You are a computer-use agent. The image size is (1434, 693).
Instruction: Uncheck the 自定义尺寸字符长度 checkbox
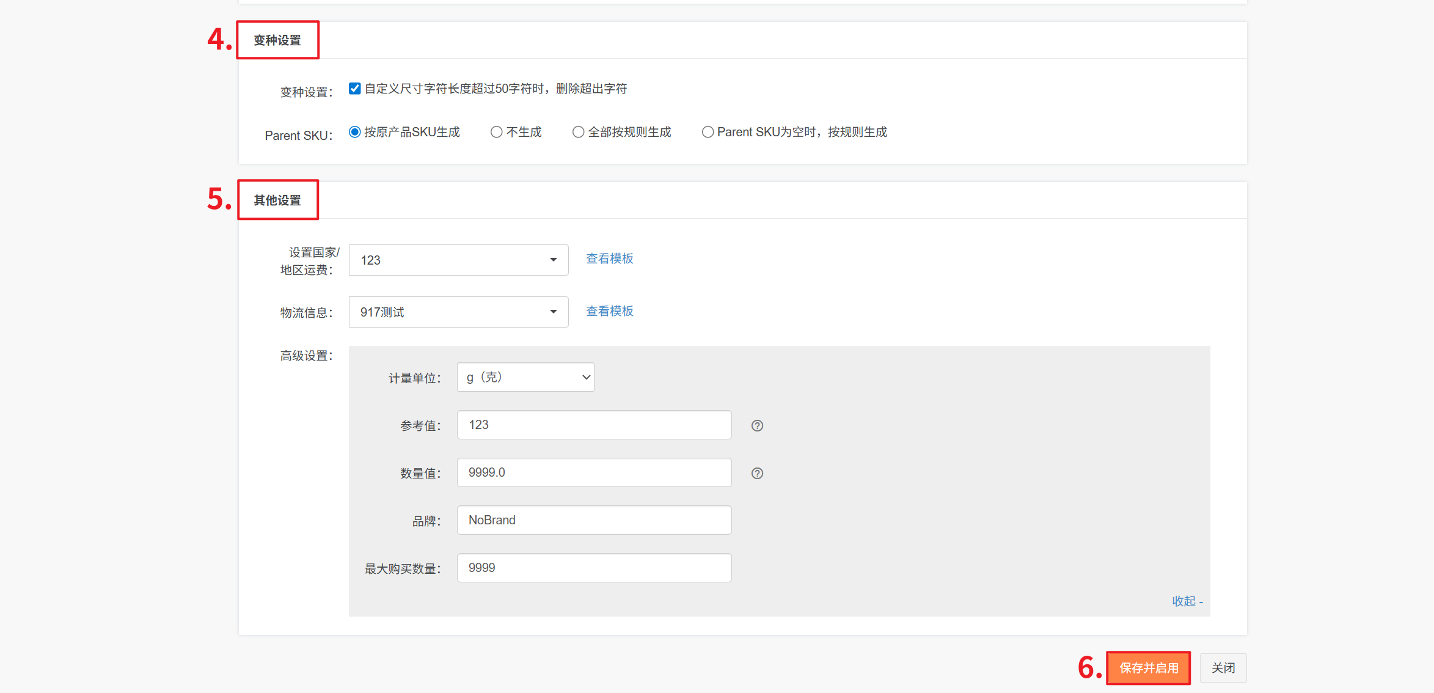[x=354, y=89]
